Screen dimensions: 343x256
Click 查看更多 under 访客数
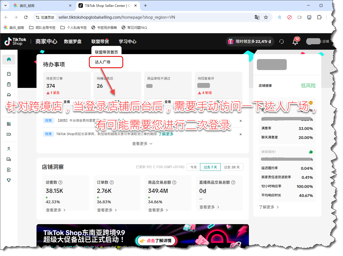[56, 210]
